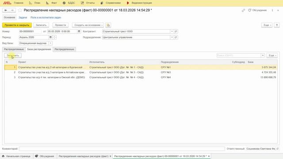Expand the Контрагент dropdown list
283x159 pixels.
(x=172, y=31)
